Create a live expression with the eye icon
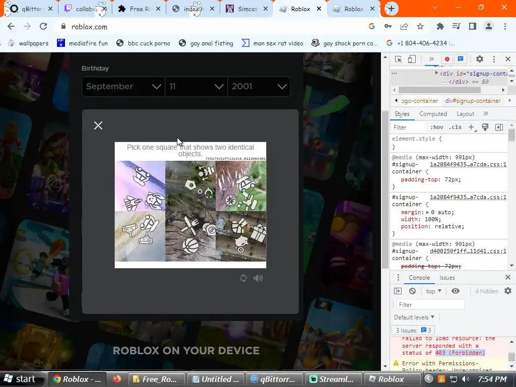This screenshot has width=516, height=387. pyautogui.click(x=456, y=291)
